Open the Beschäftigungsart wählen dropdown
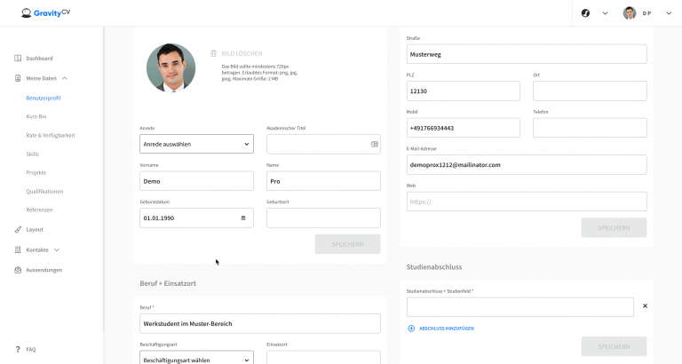 pyautogui.click(x=196, y=360)
